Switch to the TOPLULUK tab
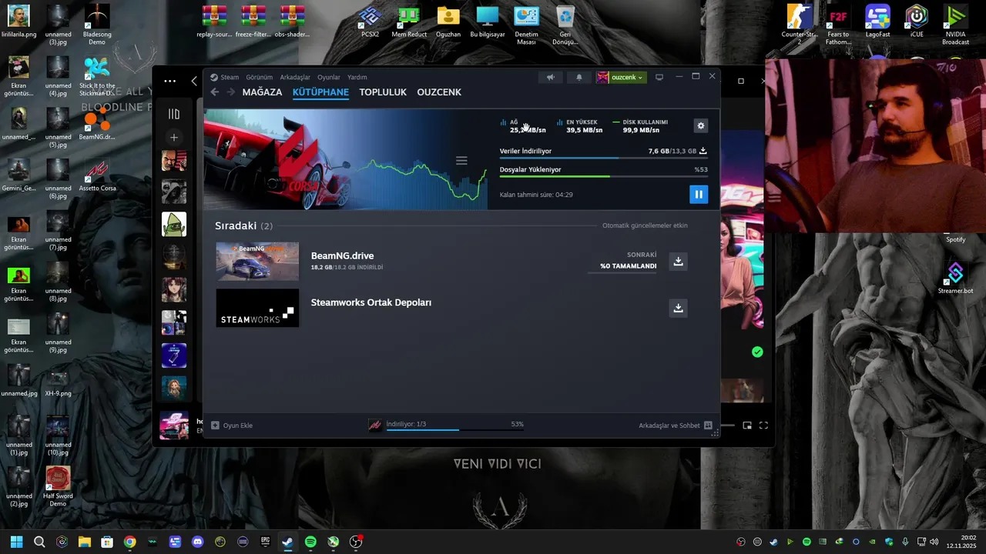 (x=383, y=92)
